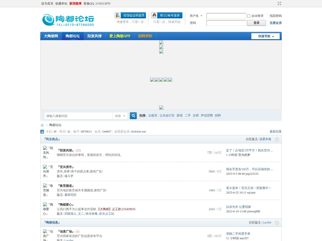322x241 pixels.
Task: Open the 用户名 username dropdown arrow
Action: (x=201, y=16)
